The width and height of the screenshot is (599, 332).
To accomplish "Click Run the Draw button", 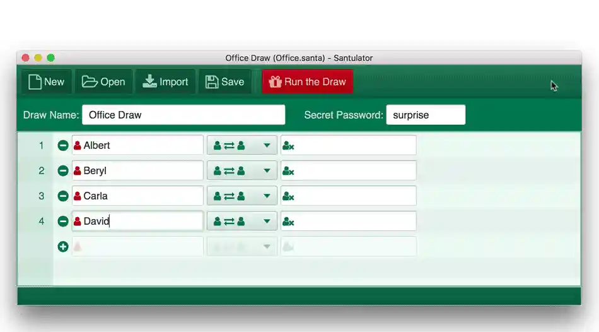I will [x=308, y=81].
